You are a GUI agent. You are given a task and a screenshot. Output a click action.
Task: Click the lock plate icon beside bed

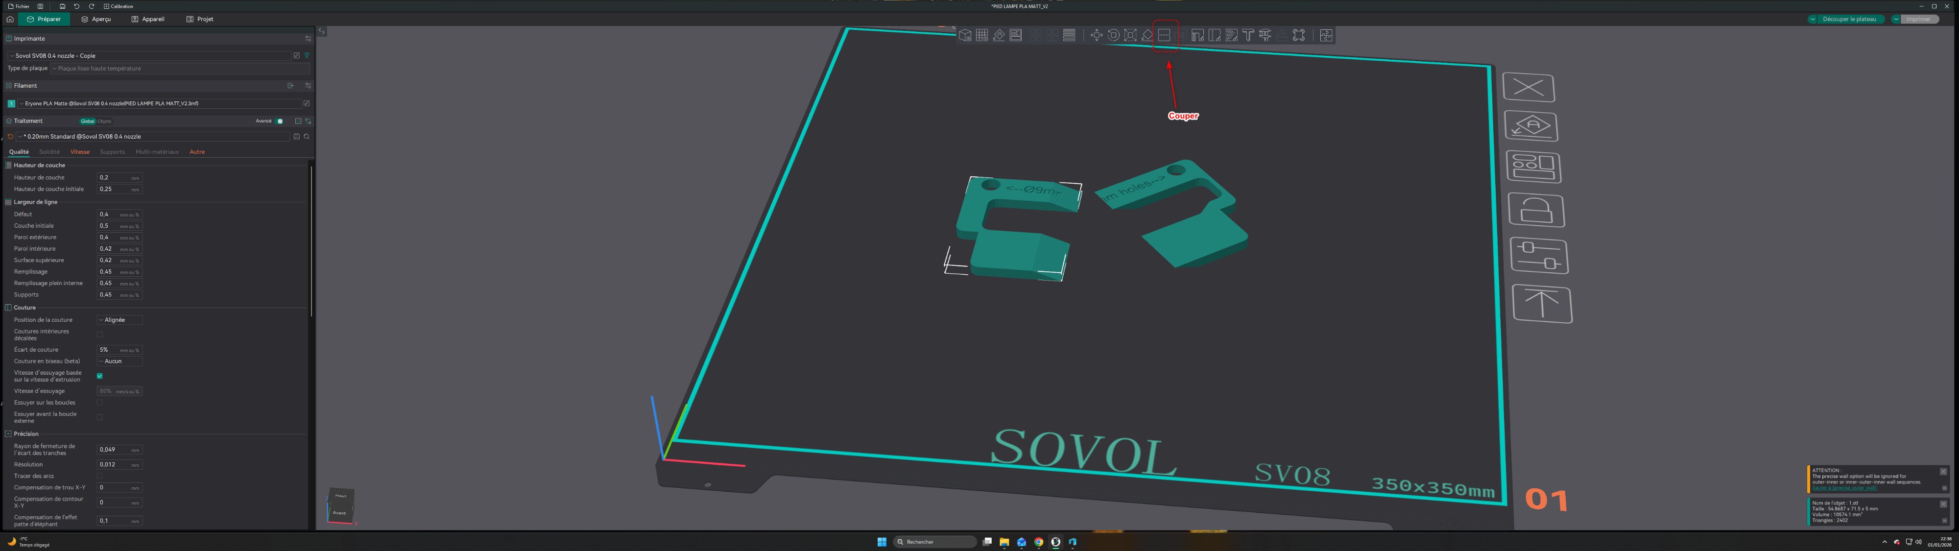(x=1535, y=212)
